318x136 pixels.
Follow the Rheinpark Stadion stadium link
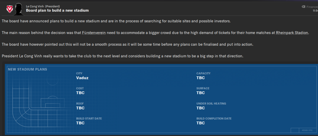click(292, 33)
